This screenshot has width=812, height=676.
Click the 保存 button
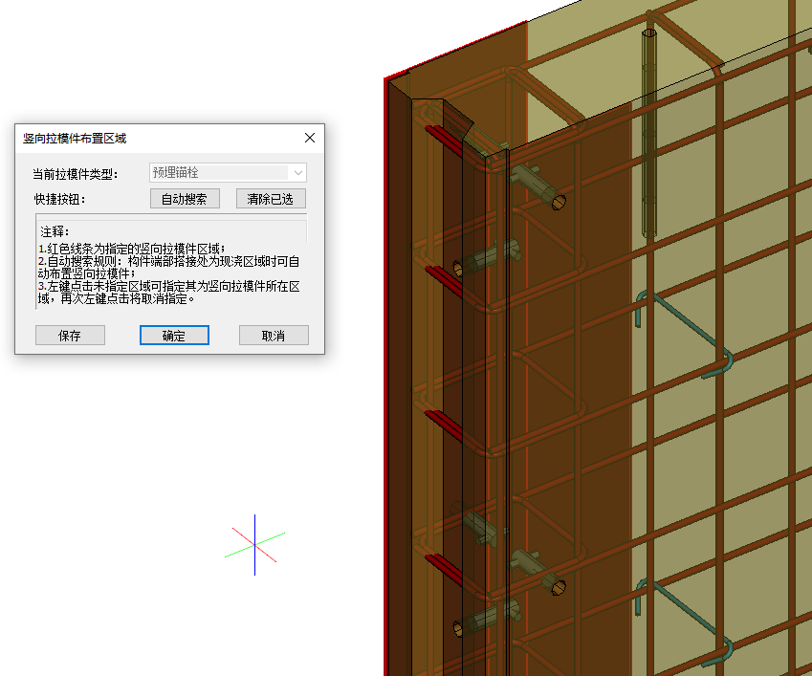pos(70,336)
